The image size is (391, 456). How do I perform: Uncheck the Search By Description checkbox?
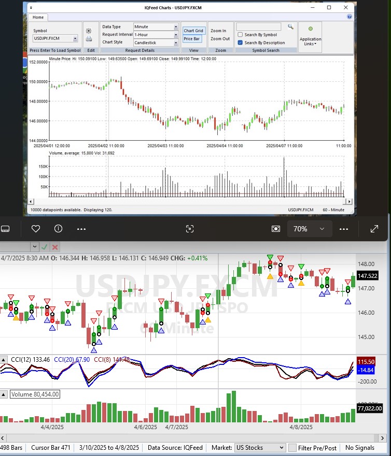coord(241,43)
